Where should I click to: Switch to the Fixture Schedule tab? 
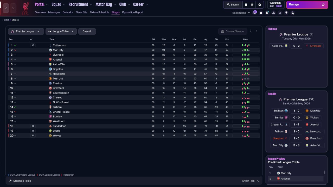(99, 12)
